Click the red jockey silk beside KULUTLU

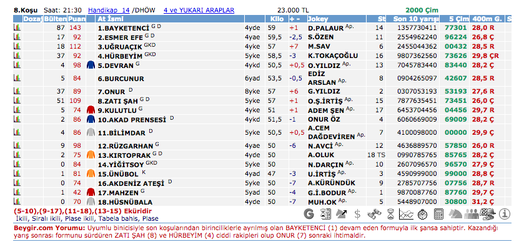[x=91, y=110]
